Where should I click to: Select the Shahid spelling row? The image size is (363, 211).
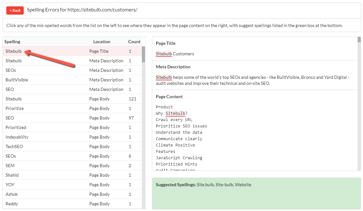point(72,175)
